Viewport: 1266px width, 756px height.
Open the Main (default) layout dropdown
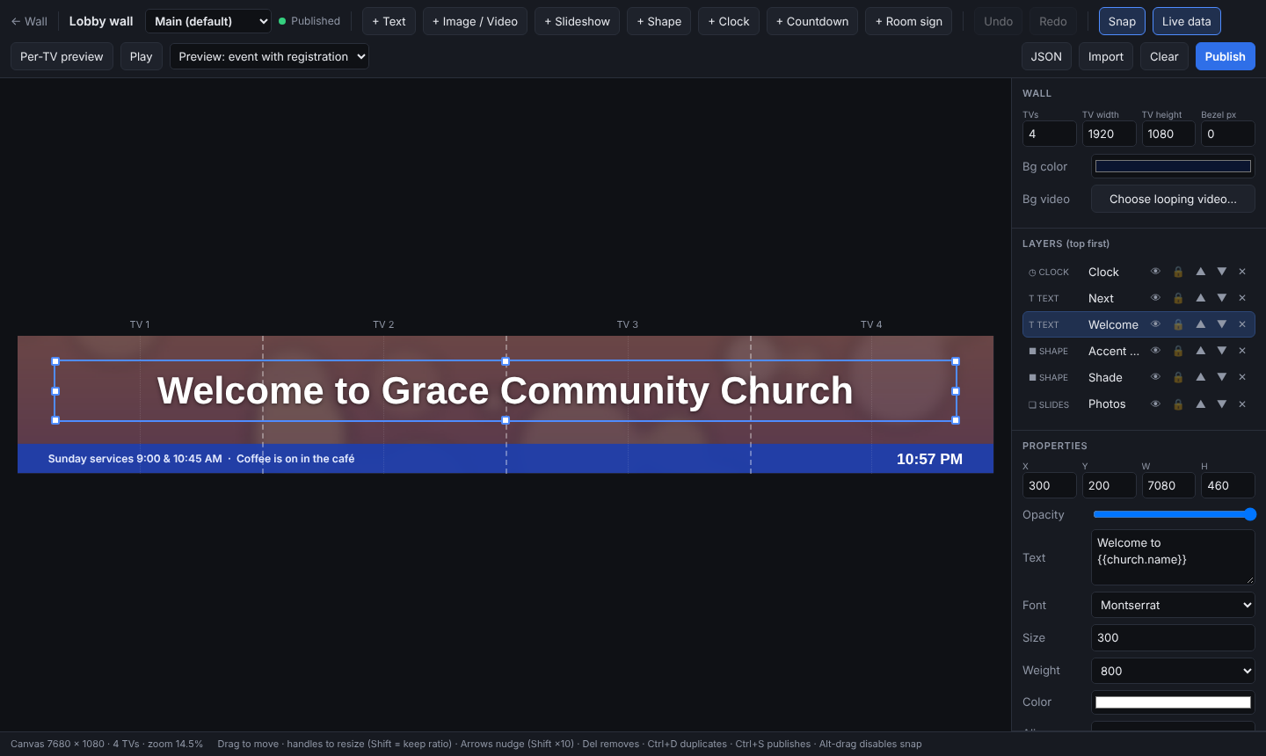coord(208,21)
